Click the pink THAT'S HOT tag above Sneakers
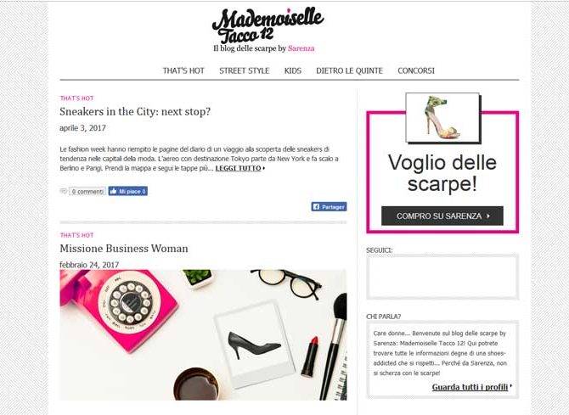Viewport: 569px width, 415px height. click(x=77, y=98)
